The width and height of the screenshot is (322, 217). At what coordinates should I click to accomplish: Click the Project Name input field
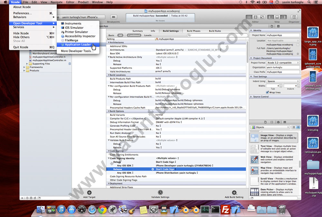coord(283,35)
